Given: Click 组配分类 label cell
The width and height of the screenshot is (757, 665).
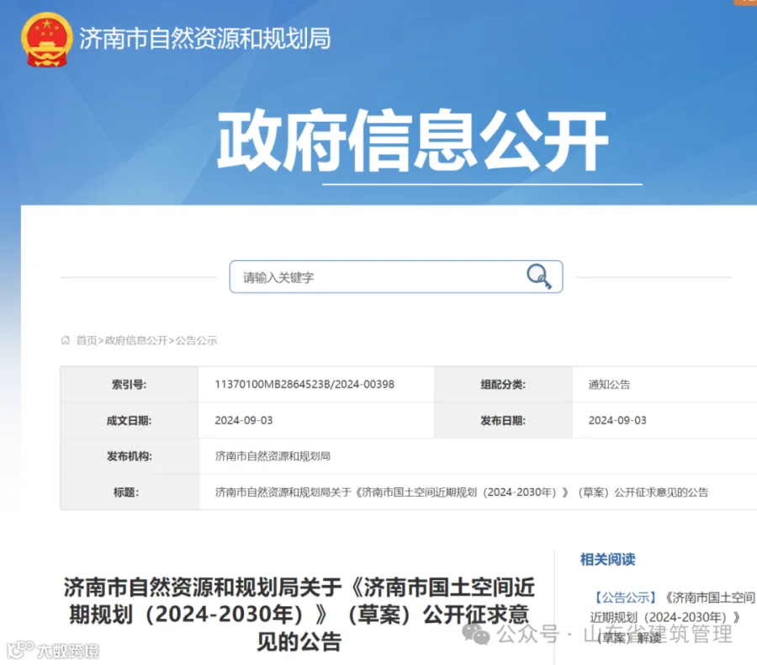Looking at the screenshot, I should click(503, 385).
